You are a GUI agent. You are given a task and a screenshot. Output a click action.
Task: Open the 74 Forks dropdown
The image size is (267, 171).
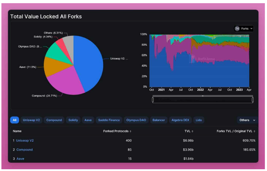click(x=244, y=29)
